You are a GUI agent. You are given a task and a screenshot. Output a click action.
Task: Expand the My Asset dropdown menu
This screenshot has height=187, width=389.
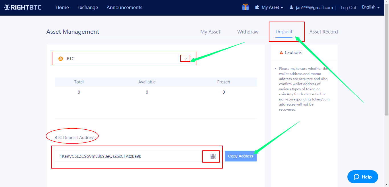pos(272,7)
